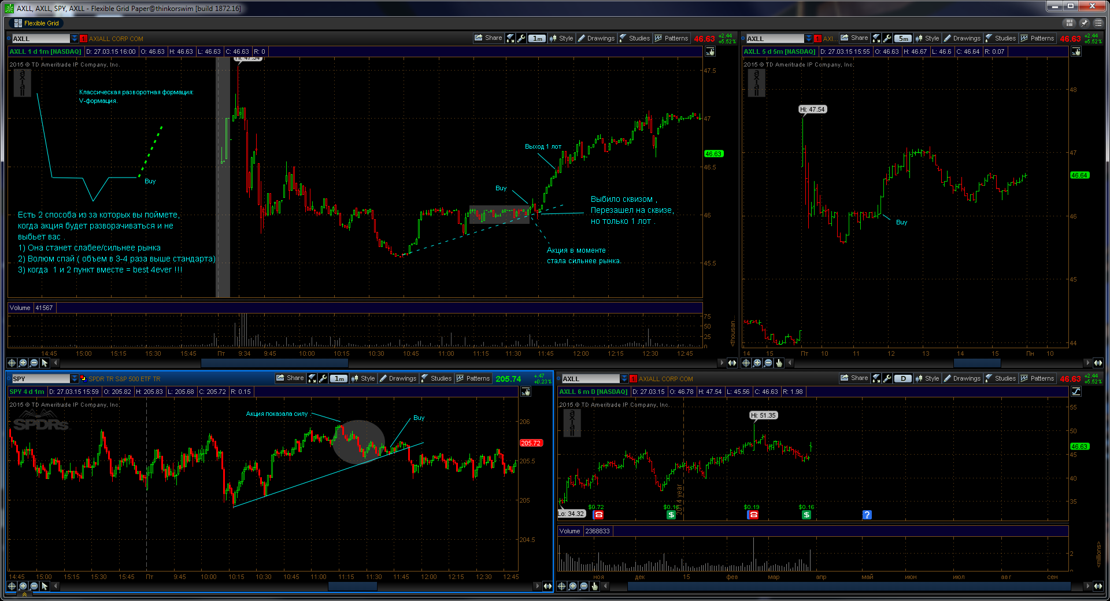This screenshot has height=601, width=1110.
Task: Change the 5m timeframe in top-right chart
Action: [x=903, y=38]
